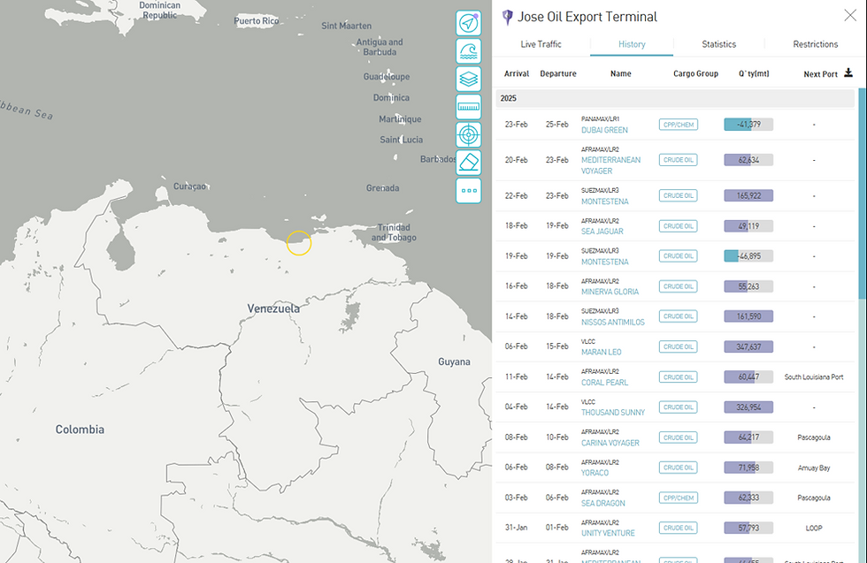
Task: Open the Live Traffic tab
Action: tap(541, 43)
